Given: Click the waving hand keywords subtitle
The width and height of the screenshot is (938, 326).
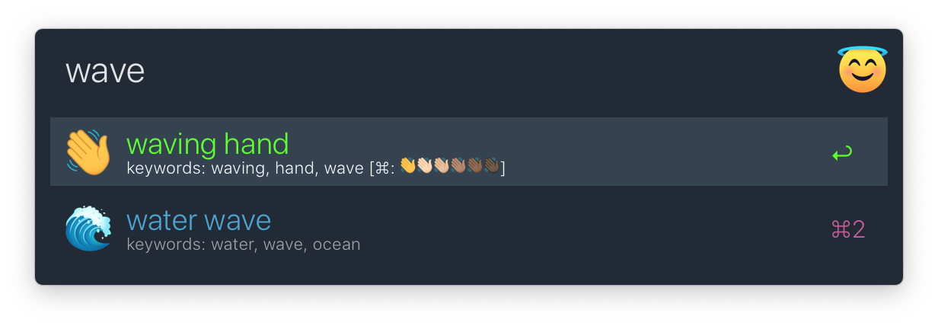Looking at the screenshot, I should (316, 168).
